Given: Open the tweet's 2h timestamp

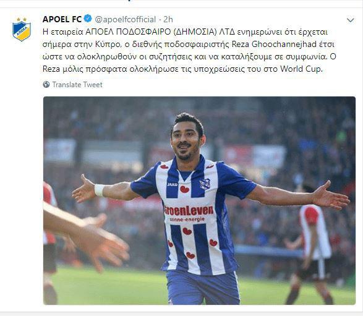Looking at the screenshot, I should pos(168,19).
